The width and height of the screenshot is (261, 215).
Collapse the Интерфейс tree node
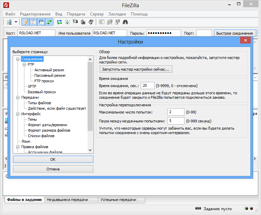18,114
